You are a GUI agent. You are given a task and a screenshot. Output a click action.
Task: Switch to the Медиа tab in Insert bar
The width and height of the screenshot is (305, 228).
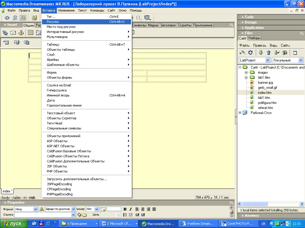153,25
